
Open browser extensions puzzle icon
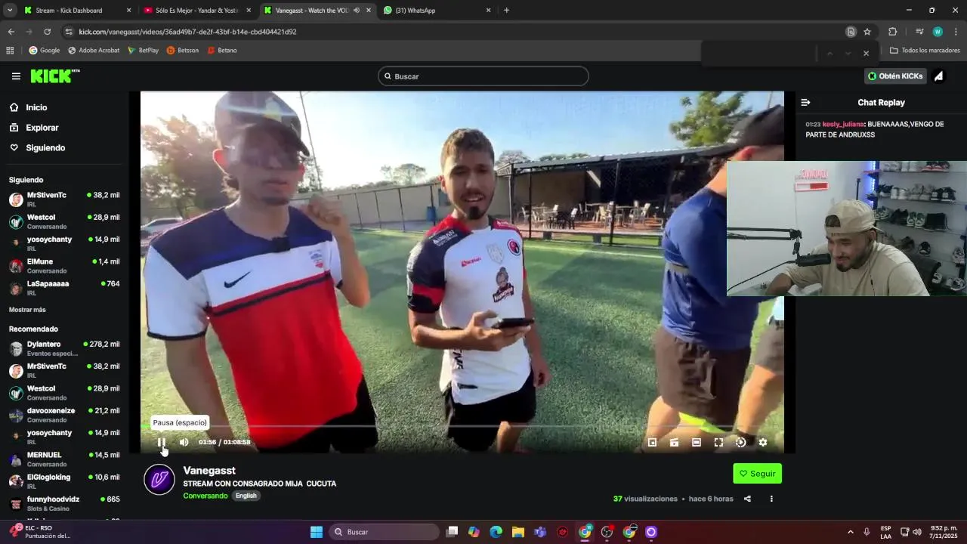click(x=892, y=32)
